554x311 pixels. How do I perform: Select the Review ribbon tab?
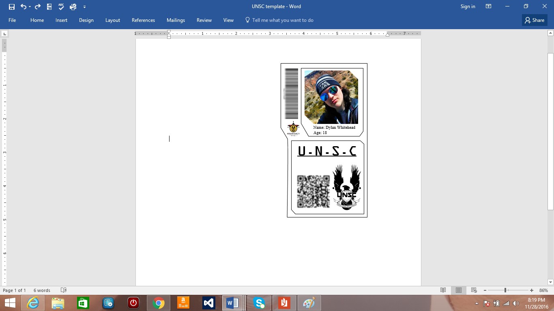(x=204, y=20)
